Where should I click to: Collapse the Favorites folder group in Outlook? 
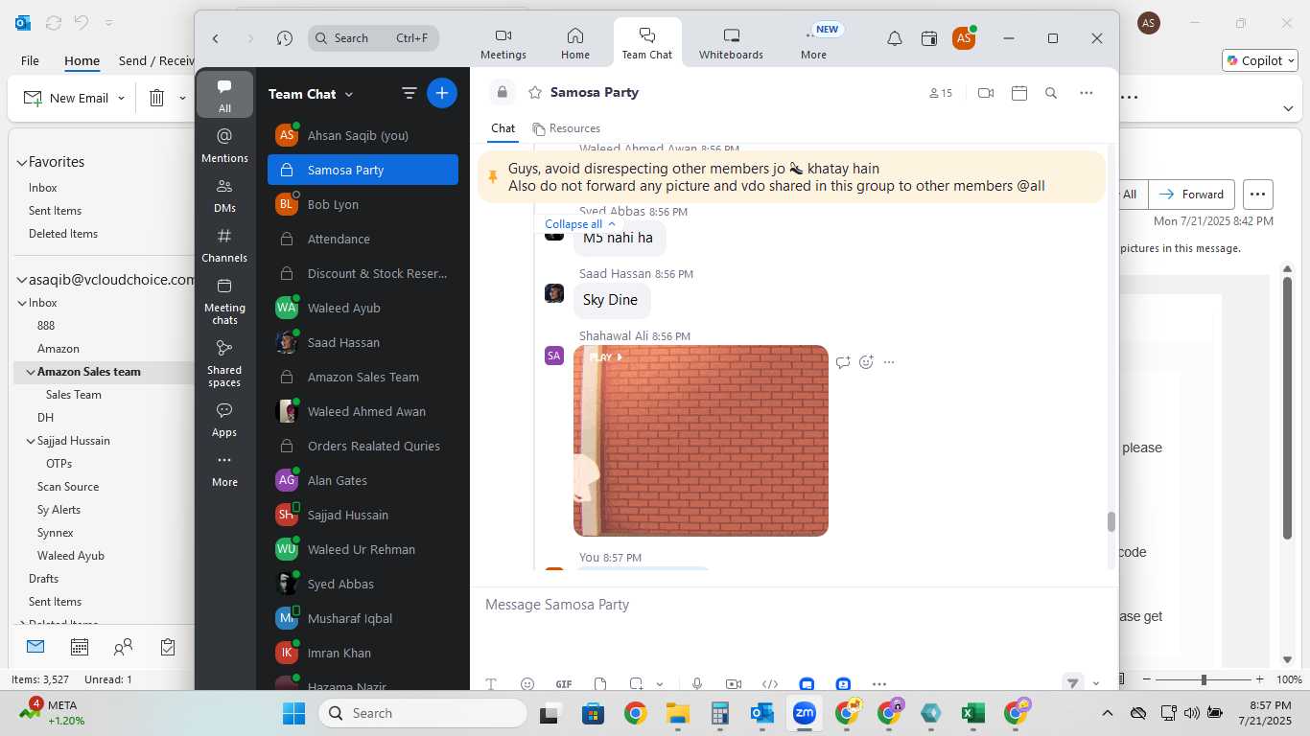pos(21,162)
